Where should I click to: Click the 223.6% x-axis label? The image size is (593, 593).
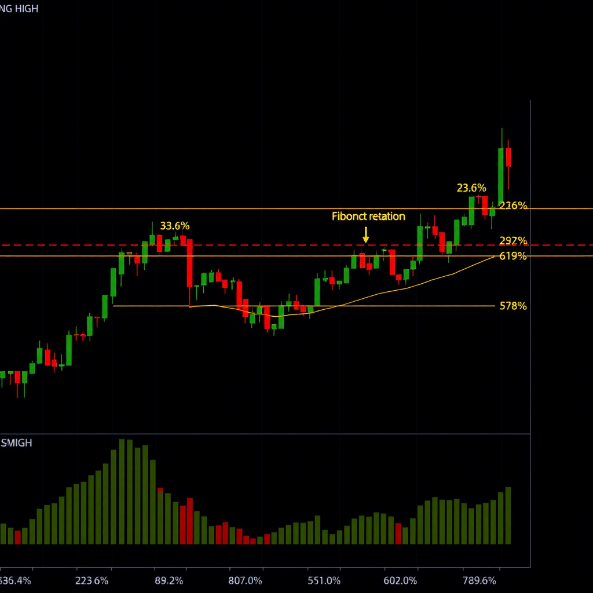pyautogui.click(x=92, y=580)
